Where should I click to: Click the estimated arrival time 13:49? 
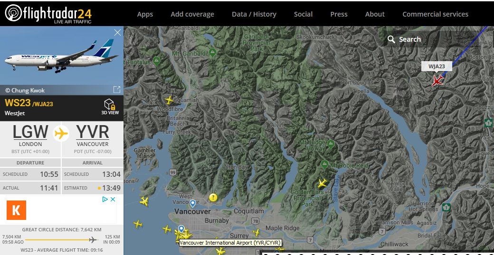click(x=111, y=188)
